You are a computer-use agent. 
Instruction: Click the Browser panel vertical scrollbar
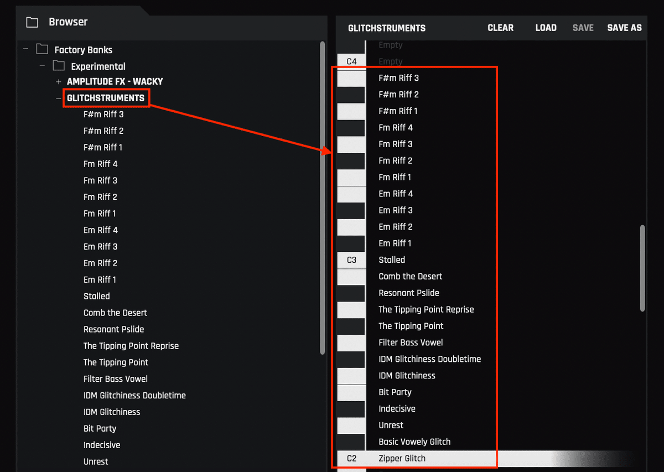(x=323, y=198)
